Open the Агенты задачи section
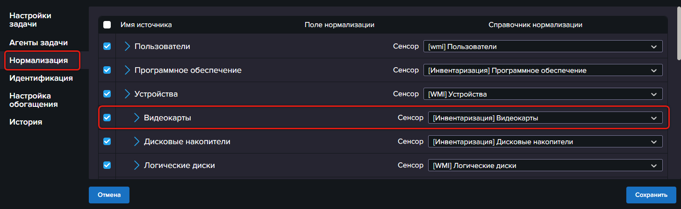 tap(39, 42)
